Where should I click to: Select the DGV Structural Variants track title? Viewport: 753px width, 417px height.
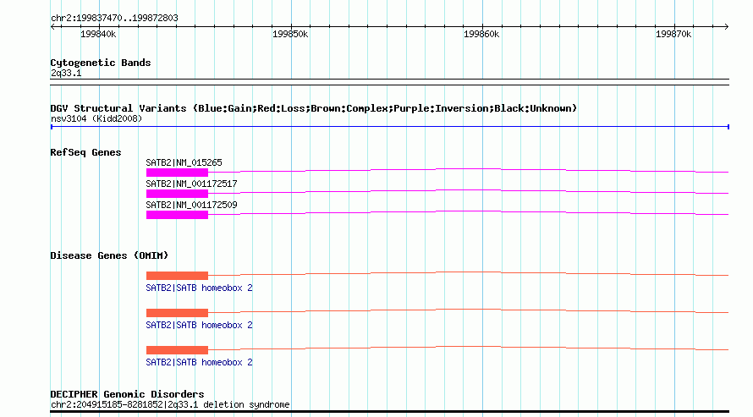(x=314, y=108)
